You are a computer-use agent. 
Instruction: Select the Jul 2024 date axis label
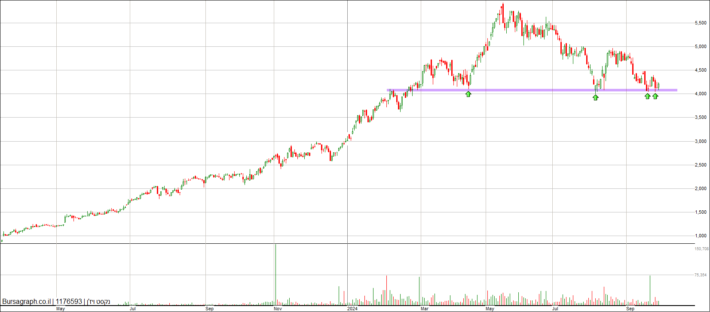click(x=555, y=309)
